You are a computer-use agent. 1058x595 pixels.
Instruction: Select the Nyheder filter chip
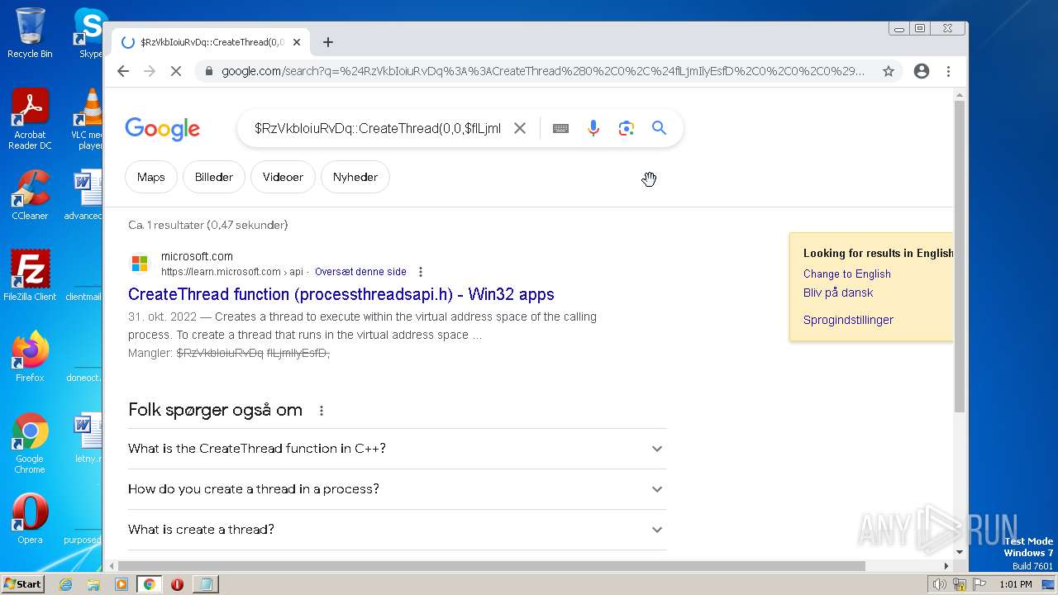[x=355, y=177]
